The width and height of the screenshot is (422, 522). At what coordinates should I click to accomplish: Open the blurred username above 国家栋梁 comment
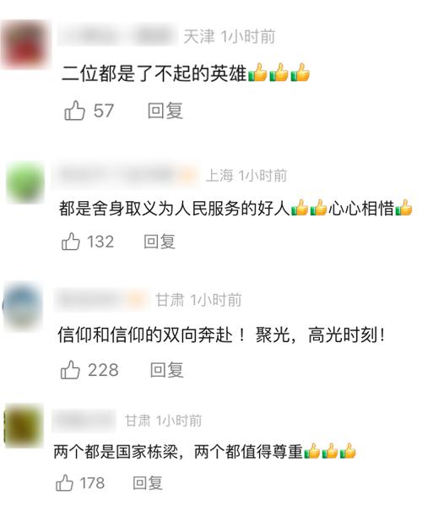(x=84, y=421)
